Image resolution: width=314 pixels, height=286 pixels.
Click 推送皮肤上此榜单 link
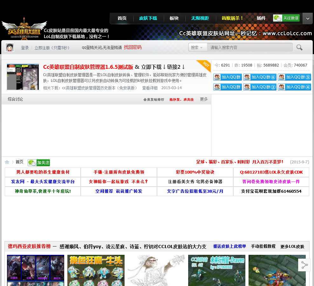pyautogui.click(x=229, y=247)
